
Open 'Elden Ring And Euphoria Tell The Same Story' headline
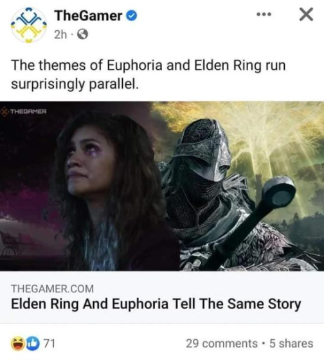coord(156,304)
